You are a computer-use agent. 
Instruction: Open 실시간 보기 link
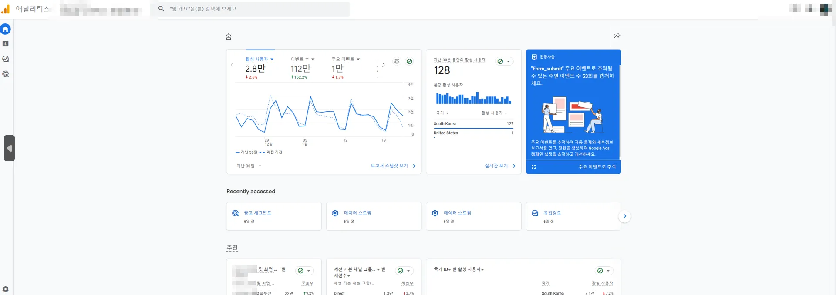pos(500,166)
